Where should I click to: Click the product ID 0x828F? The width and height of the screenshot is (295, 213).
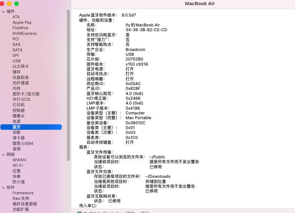[133, 88]
